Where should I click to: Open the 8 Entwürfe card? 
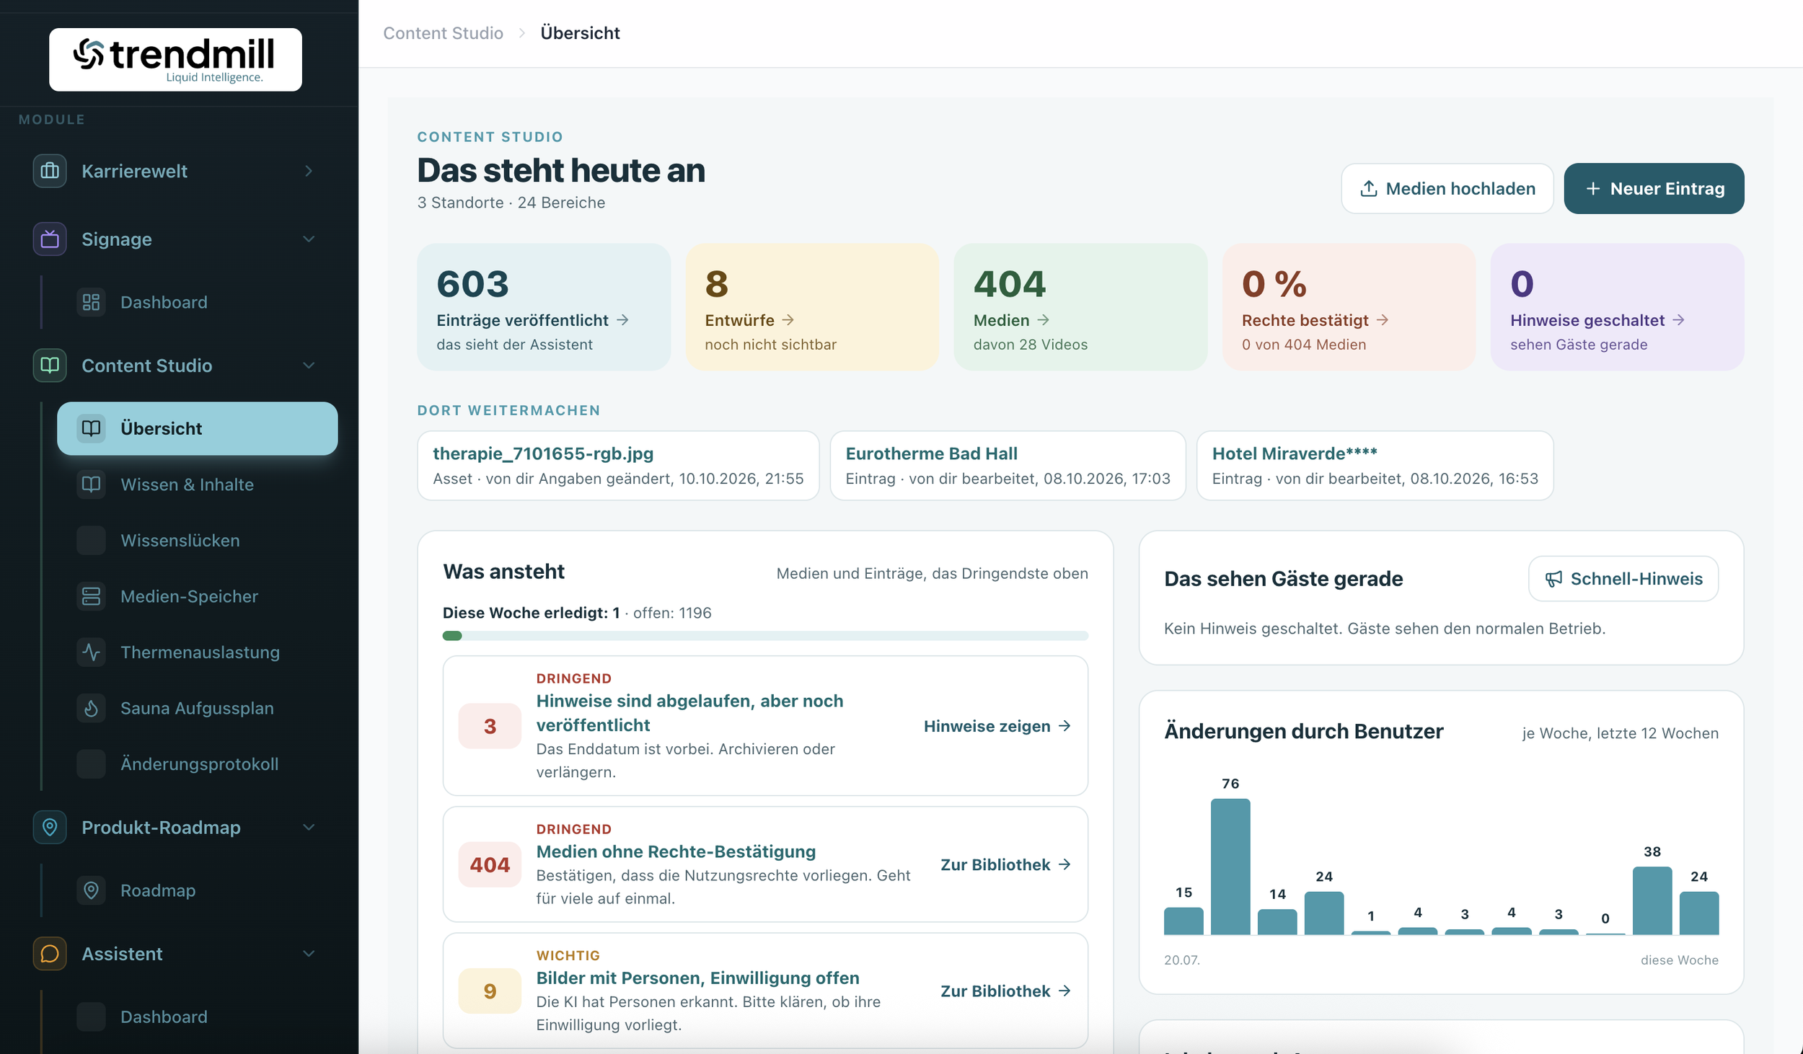812,307
